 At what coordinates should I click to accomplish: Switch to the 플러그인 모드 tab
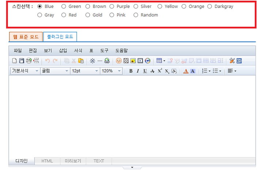pyautogui.click(x=60, y=37)
